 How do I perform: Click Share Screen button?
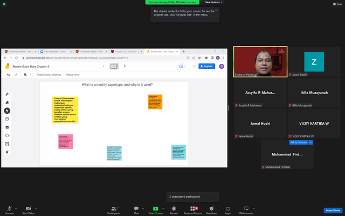(155, 210)
